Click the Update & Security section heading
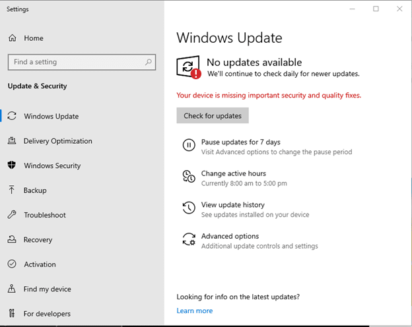Viewport: 412px width, 327px height. pos(38,86)
